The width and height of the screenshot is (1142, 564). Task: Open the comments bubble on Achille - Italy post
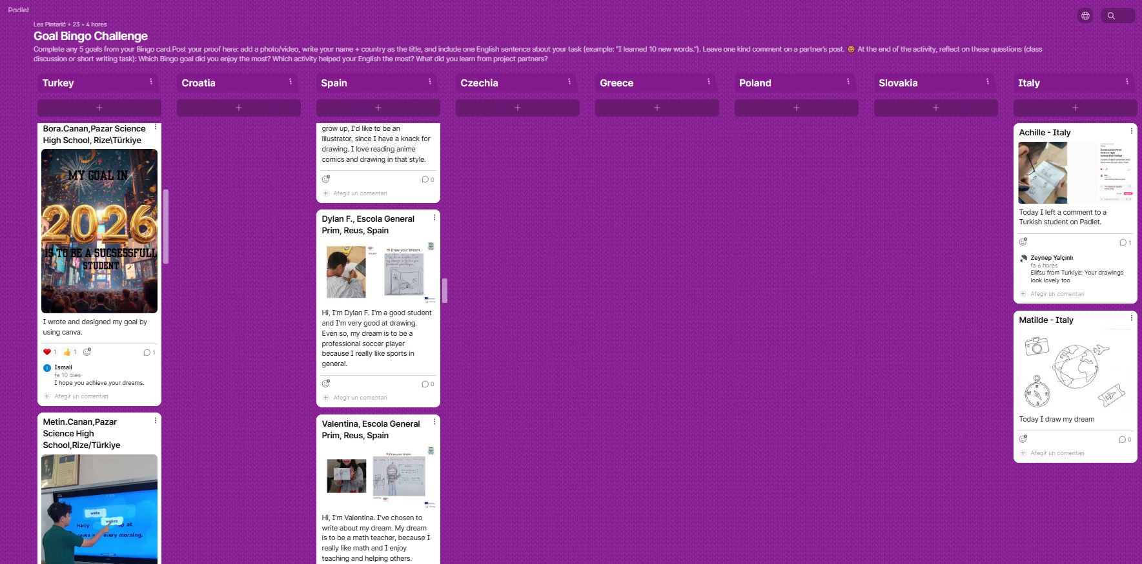(1124, 242)
